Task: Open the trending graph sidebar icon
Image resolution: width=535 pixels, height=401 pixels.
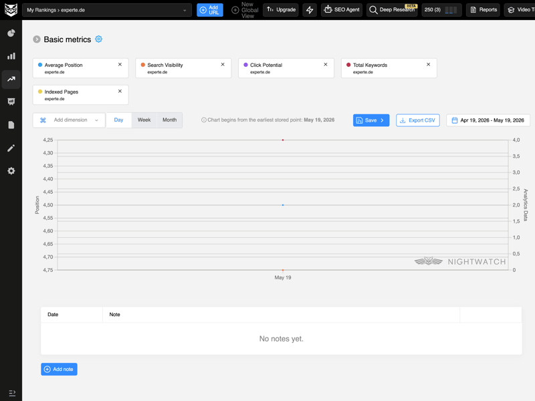Action: coord(11,79)
